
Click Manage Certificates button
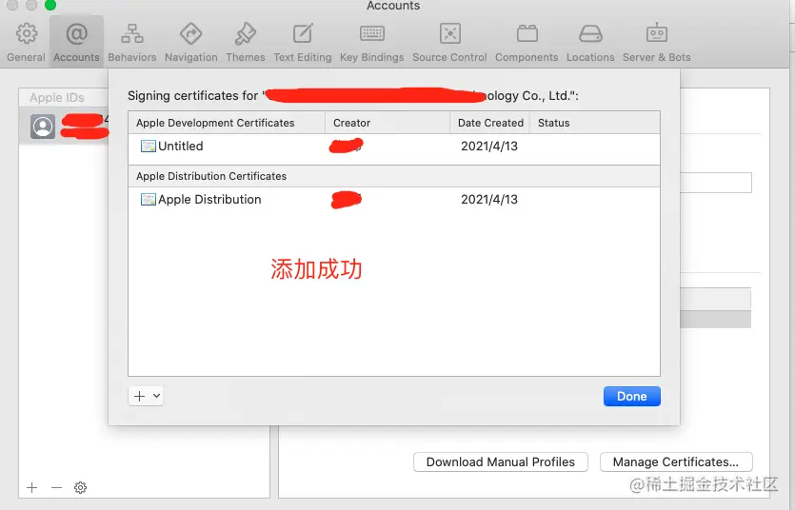pyautogui.click(x=676, y=461)
